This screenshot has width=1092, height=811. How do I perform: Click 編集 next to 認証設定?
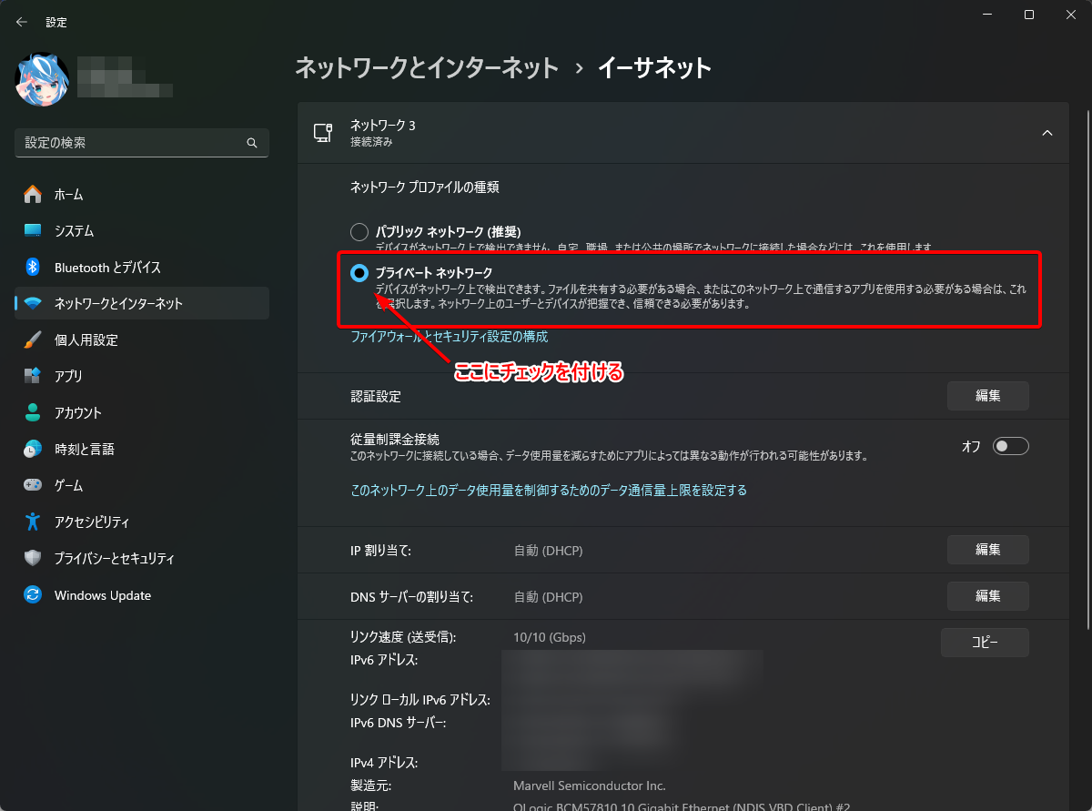click(987, 395)
